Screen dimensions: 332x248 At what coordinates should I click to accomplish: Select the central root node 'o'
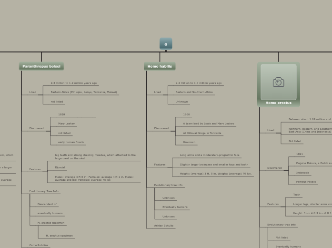tap(166, 44)
